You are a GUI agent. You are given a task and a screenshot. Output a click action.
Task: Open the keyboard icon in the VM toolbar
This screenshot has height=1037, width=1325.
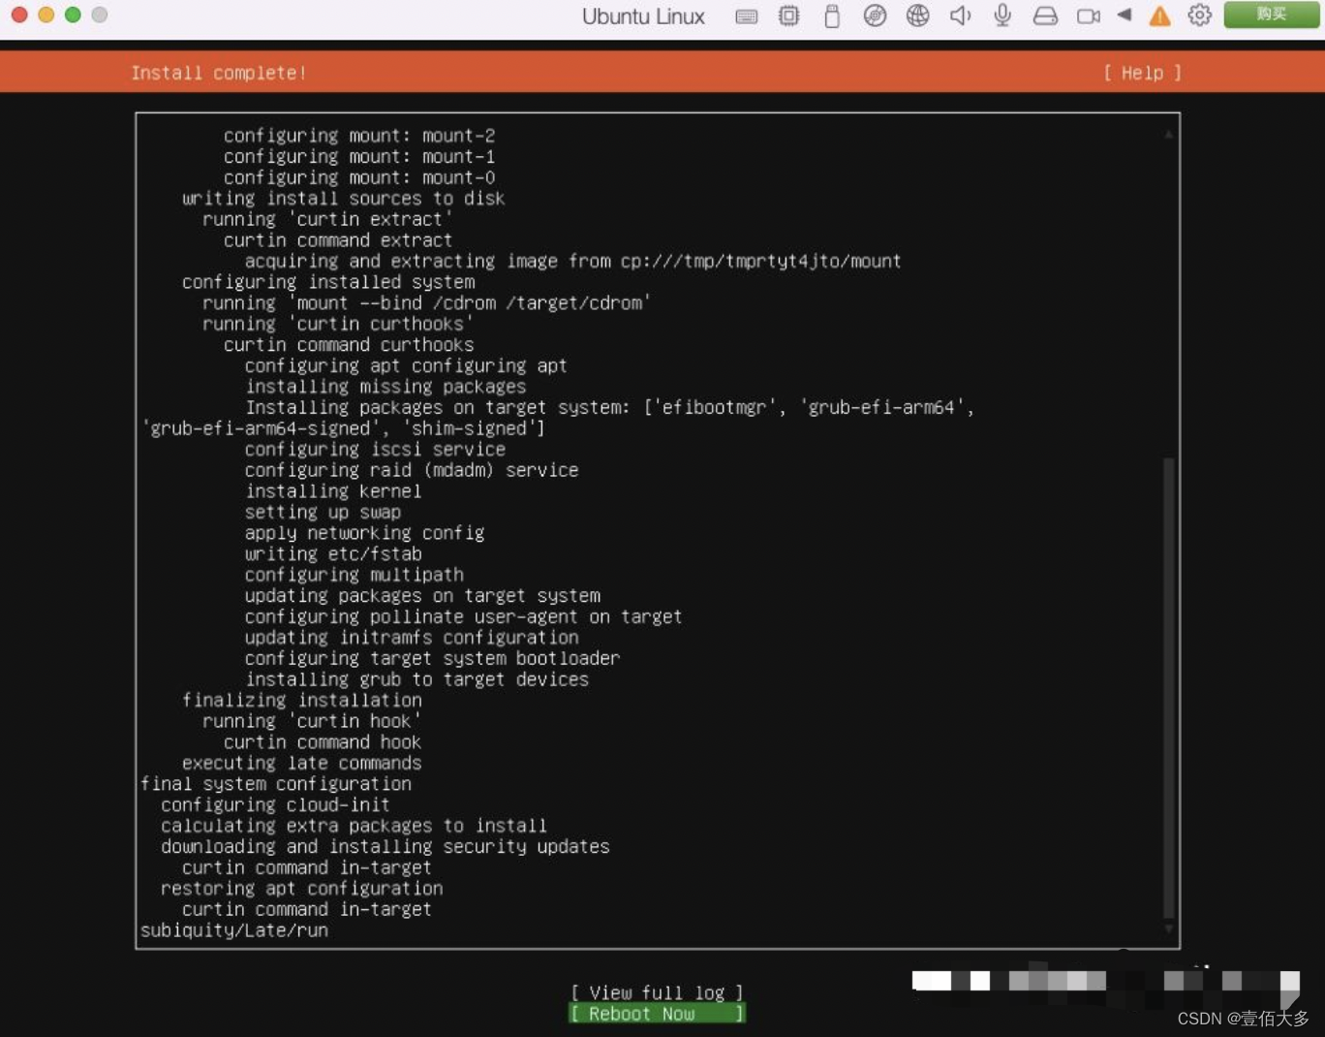point(746,16)
